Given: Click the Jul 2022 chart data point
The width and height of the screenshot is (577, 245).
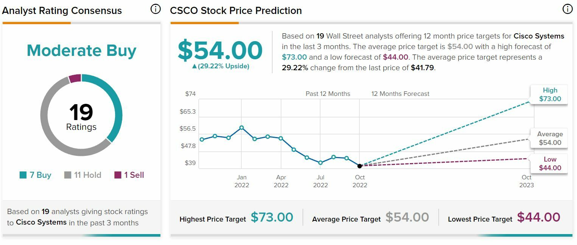Looking at the screenshot, I should pyautogui.click(x=320, y=163).
